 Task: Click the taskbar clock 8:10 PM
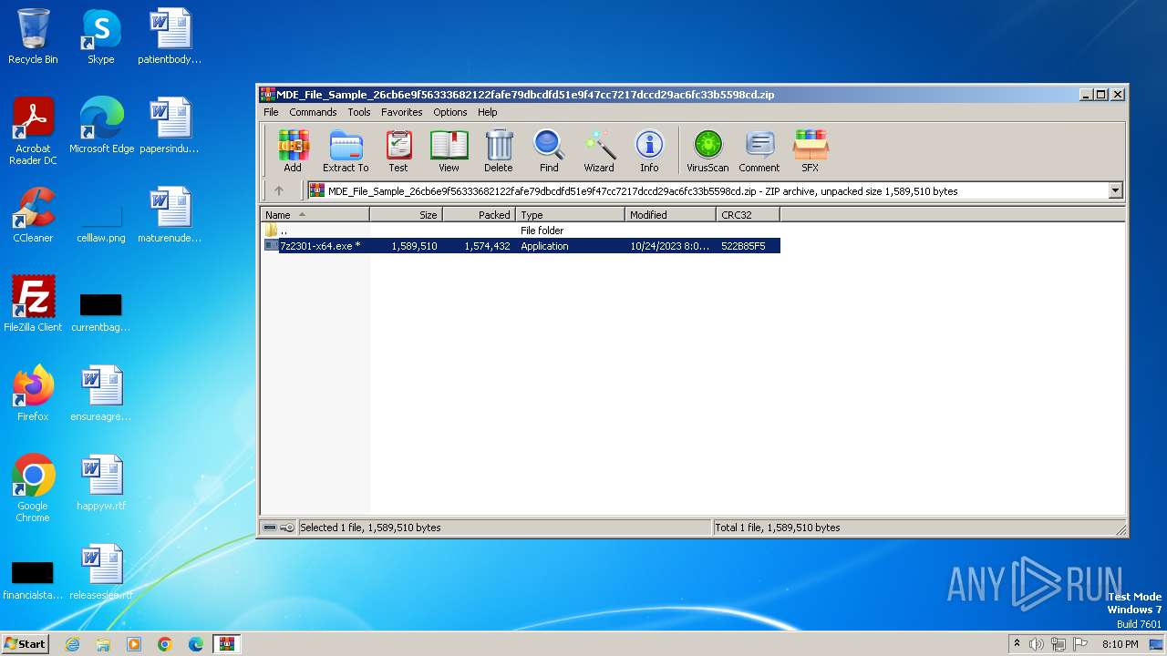coord(1120,644)
